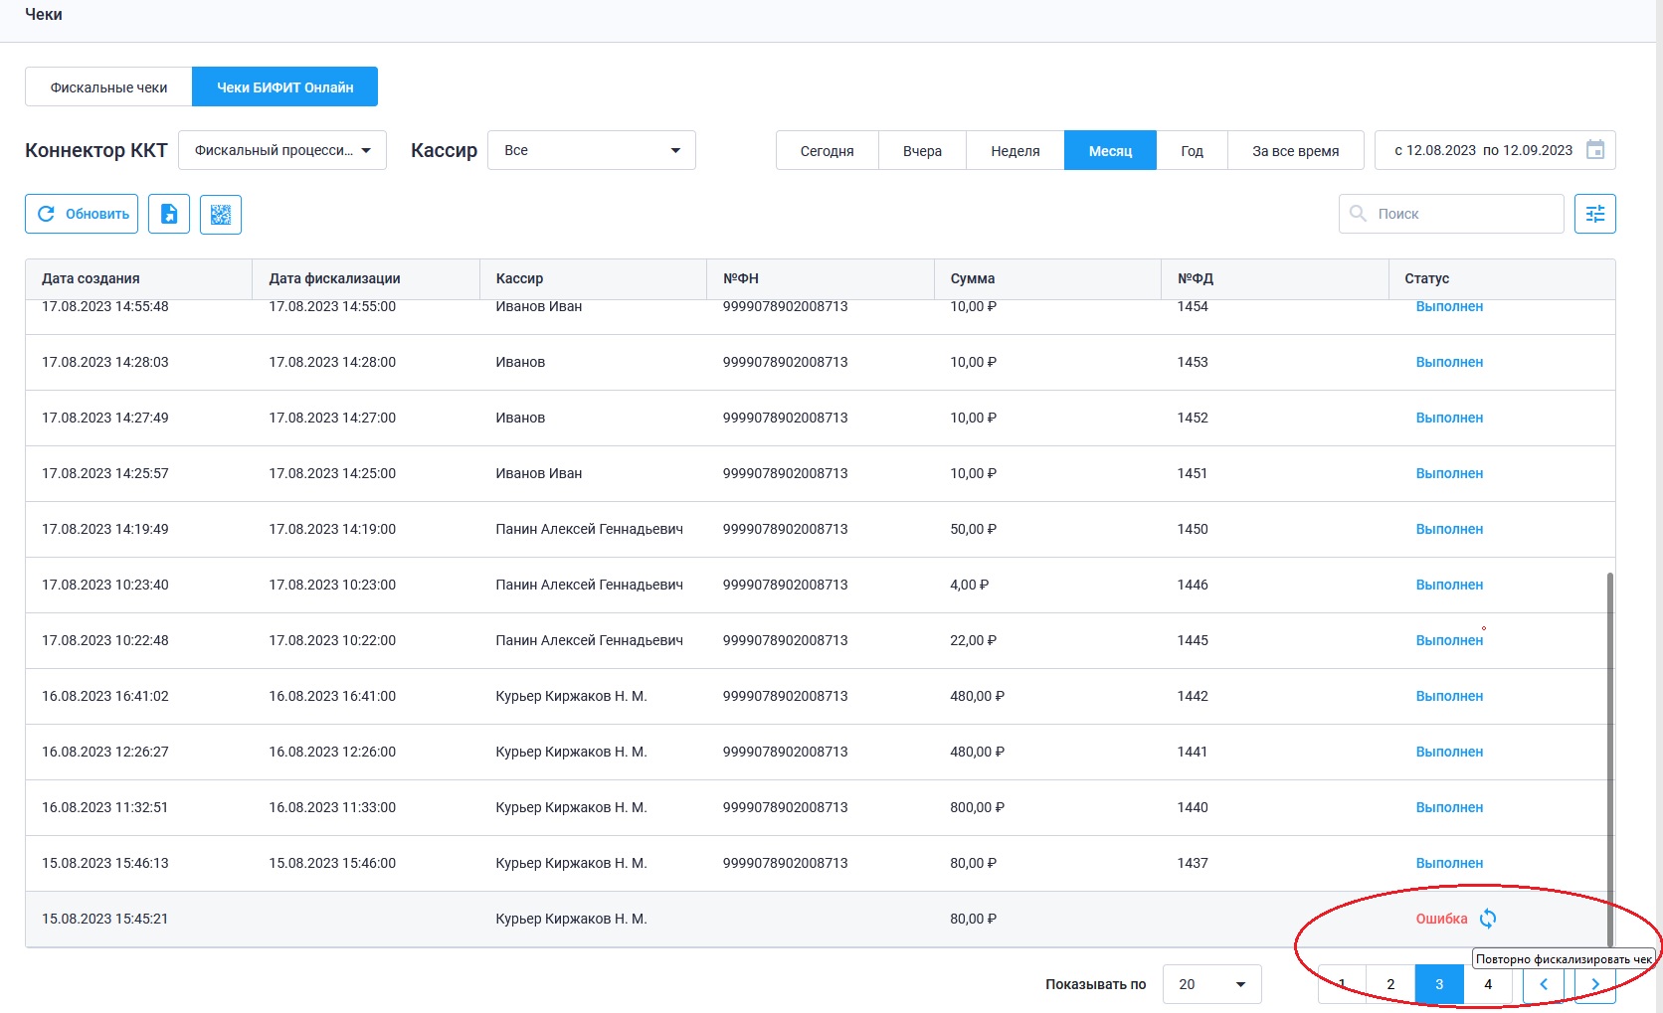Click the №ФД column header
Viewport: 1663px width, 1013px height.
pos(1275,278)
